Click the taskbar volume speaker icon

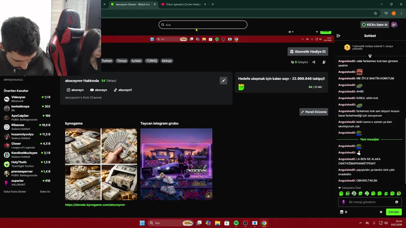point(386,223)
